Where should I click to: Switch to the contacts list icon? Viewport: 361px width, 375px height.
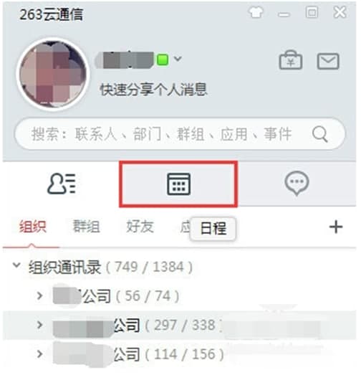(62, 185)
